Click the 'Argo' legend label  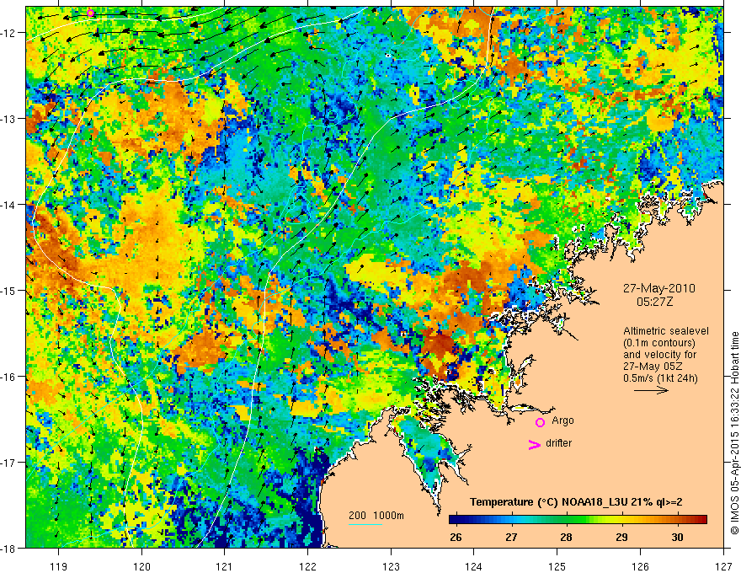(x=562, y=420)
